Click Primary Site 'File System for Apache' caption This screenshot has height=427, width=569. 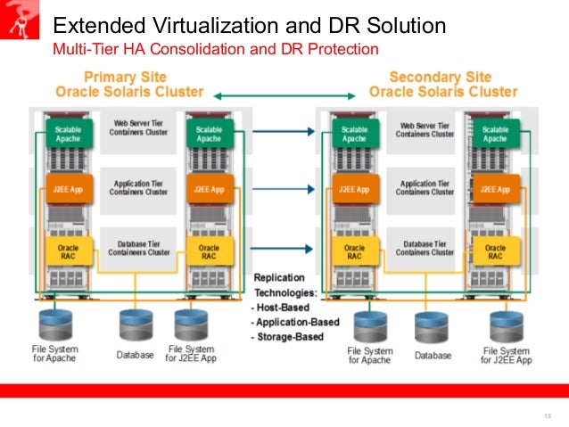pyautogui.click(x=54, y=353)
